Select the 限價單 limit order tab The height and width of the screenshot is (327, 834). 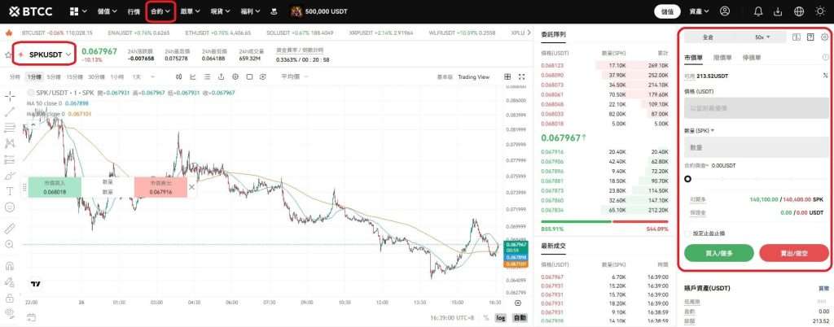tap(723, 57)
